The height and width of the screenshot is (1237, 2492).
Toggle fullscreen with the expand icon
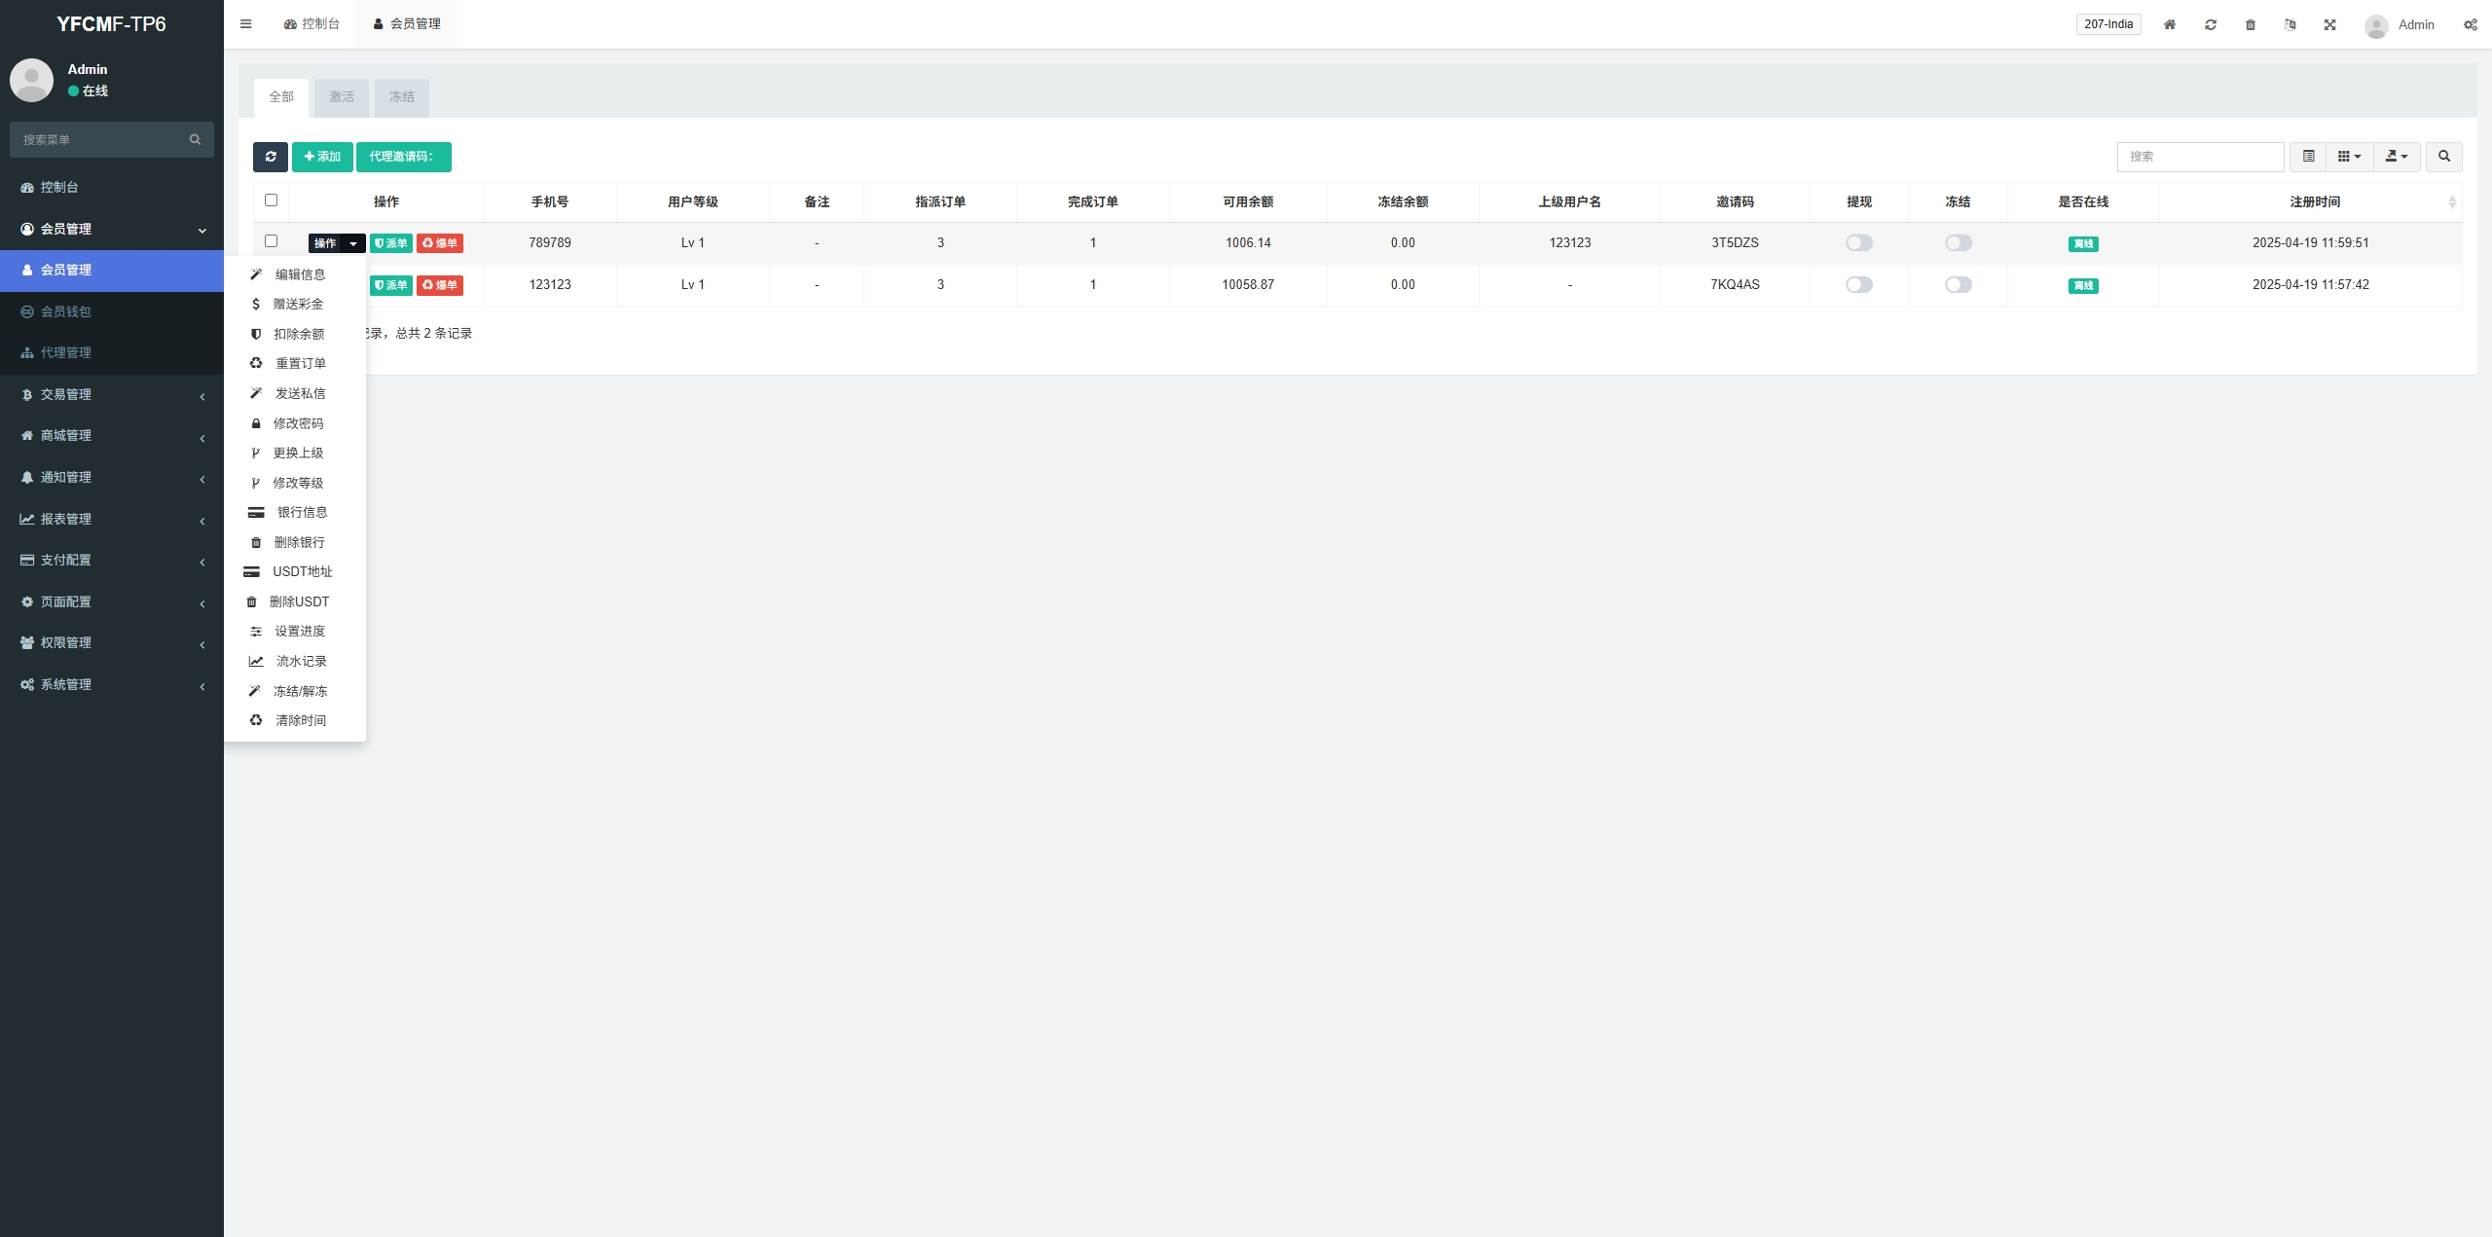2330,24
